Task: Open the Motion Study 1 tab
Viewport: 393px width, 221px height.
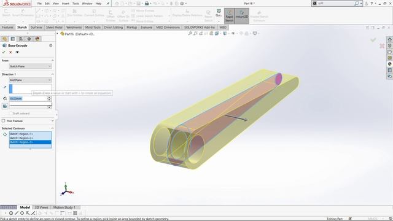Action: pos(64,207)
